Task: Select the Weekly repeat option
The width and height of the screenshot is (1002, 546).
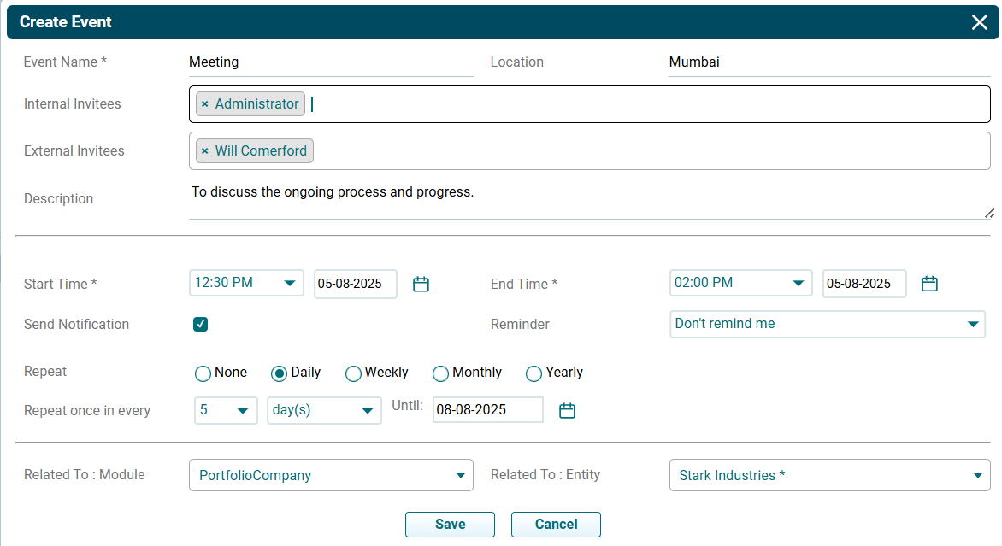Action: pos(353,373)
